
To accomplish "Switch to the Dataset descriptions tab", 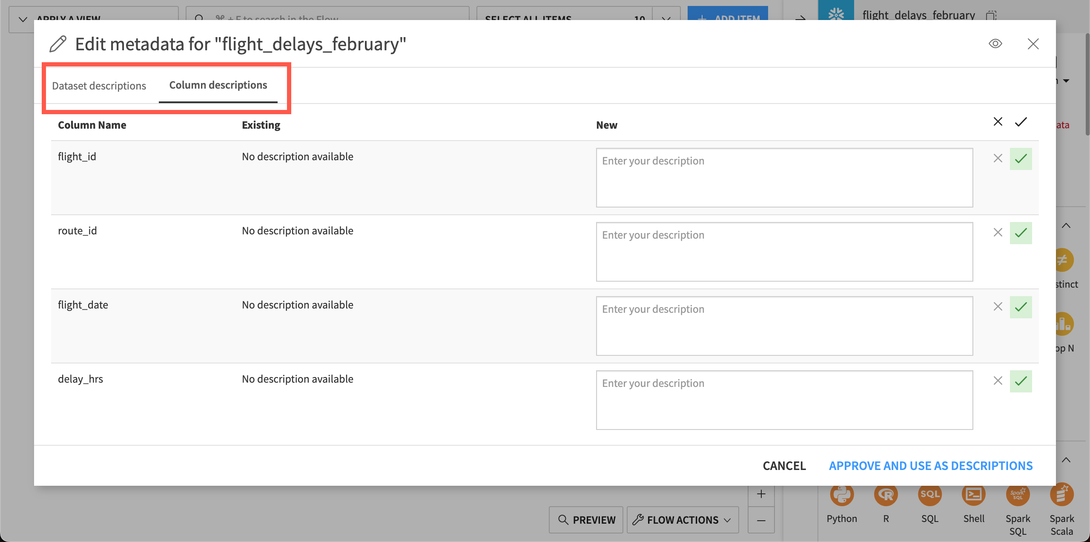I will [x=99, y=86].
